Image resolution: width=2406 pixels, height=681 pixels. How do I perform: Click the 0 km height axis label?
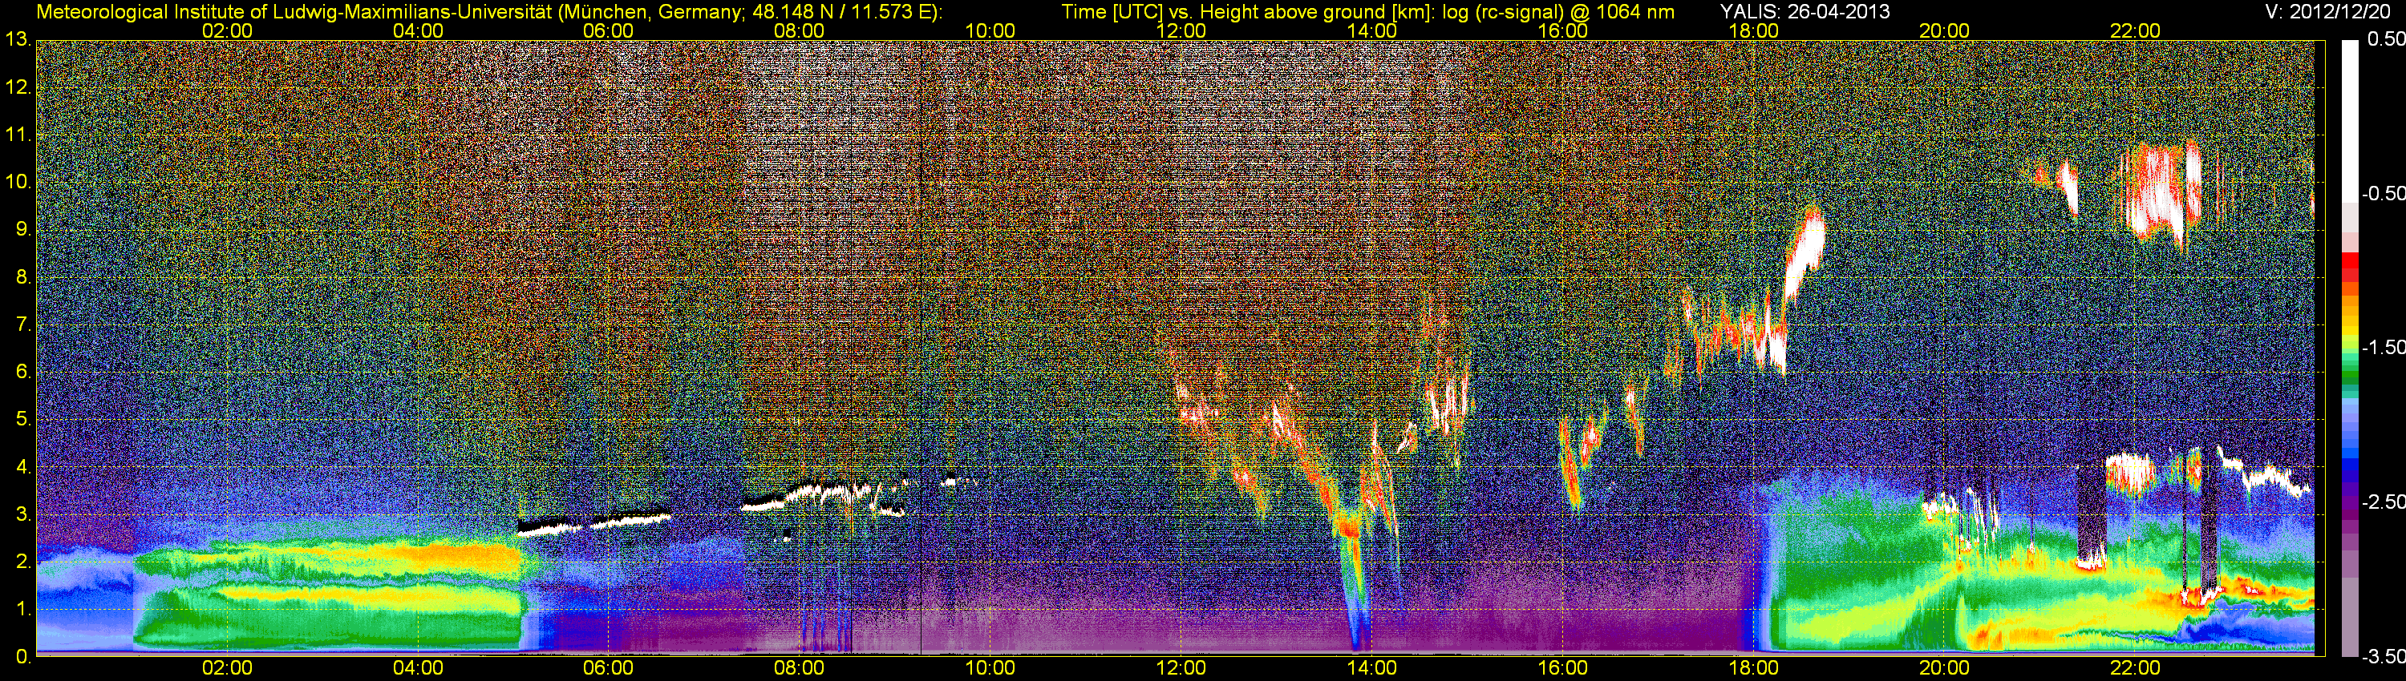point(22,657)
